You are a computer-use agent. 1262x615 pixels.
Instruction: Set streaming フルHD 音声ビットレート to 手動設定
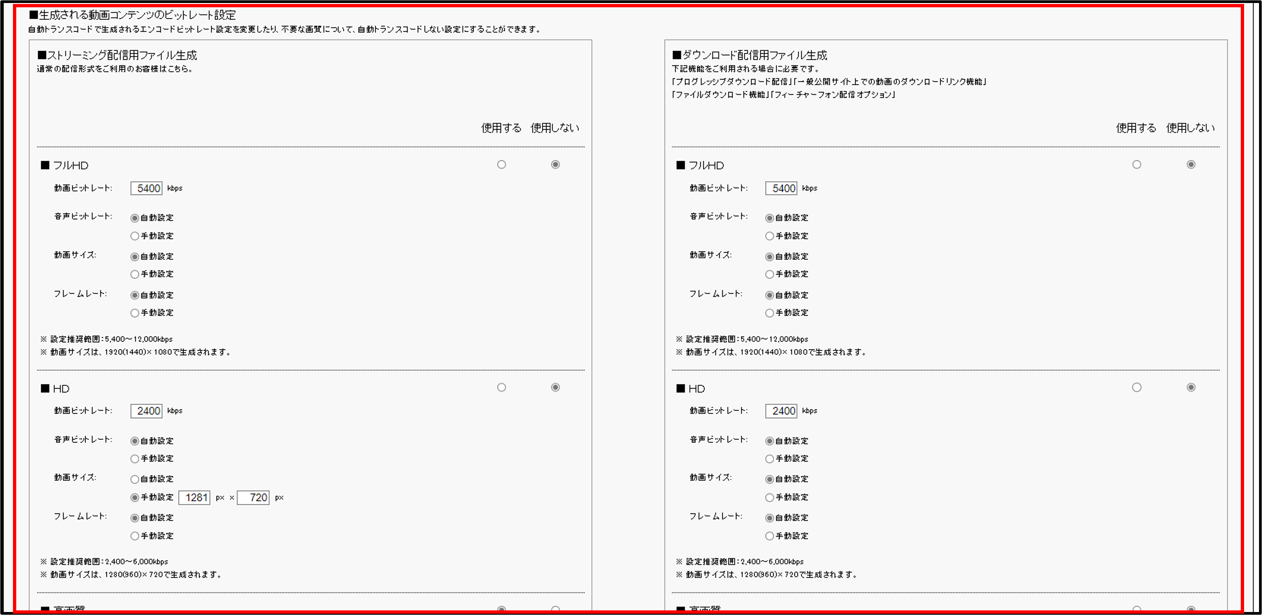tap(135, 236)
